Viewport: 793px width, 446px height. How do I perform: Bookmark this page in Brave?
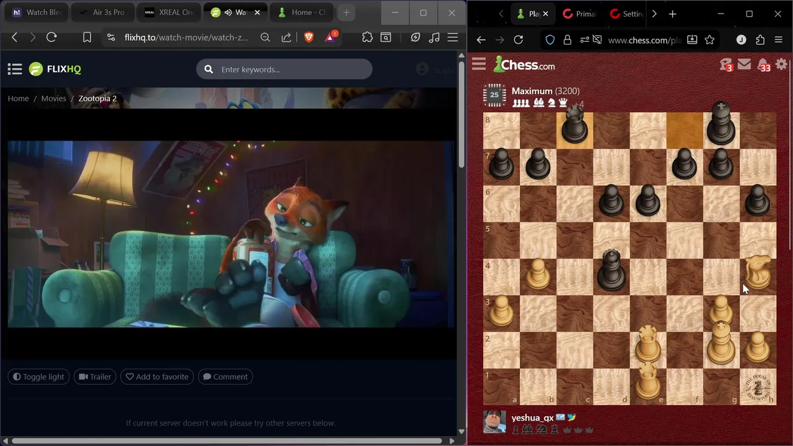pos(87,38)
